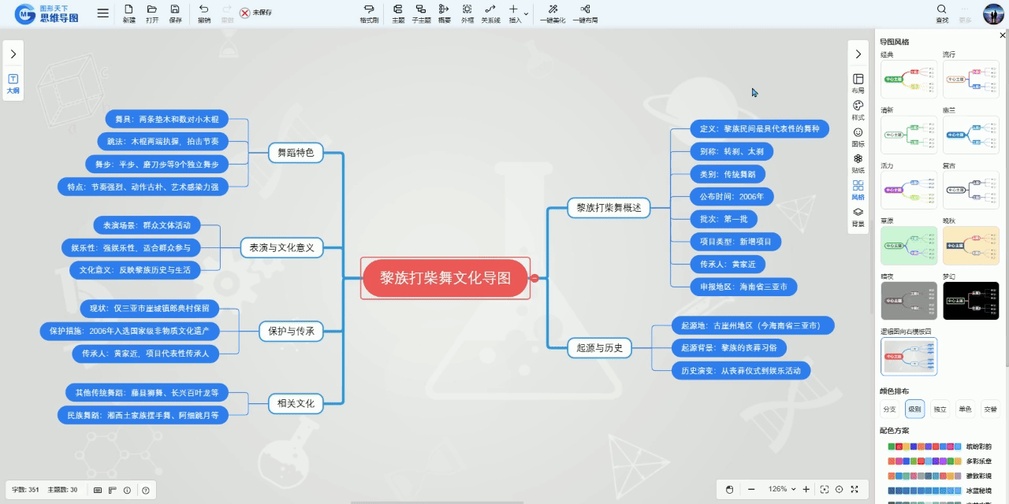The width and height of the screenshot is (1009, 504).
Task: Open the 贴纸 stickers panel
Action: coord(858,163)
